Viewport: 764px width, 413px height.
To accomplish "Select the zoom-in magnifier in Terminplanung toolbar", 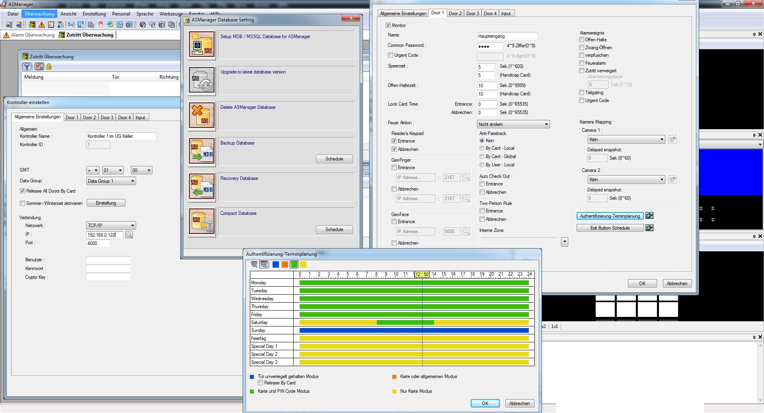I will coord(254,264).
